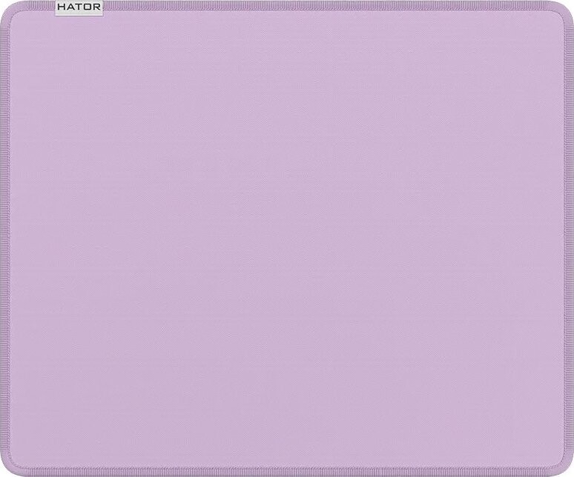Click the HATOR brand label tag
This screenshot has height=477, width=574.
pos(79,8)
